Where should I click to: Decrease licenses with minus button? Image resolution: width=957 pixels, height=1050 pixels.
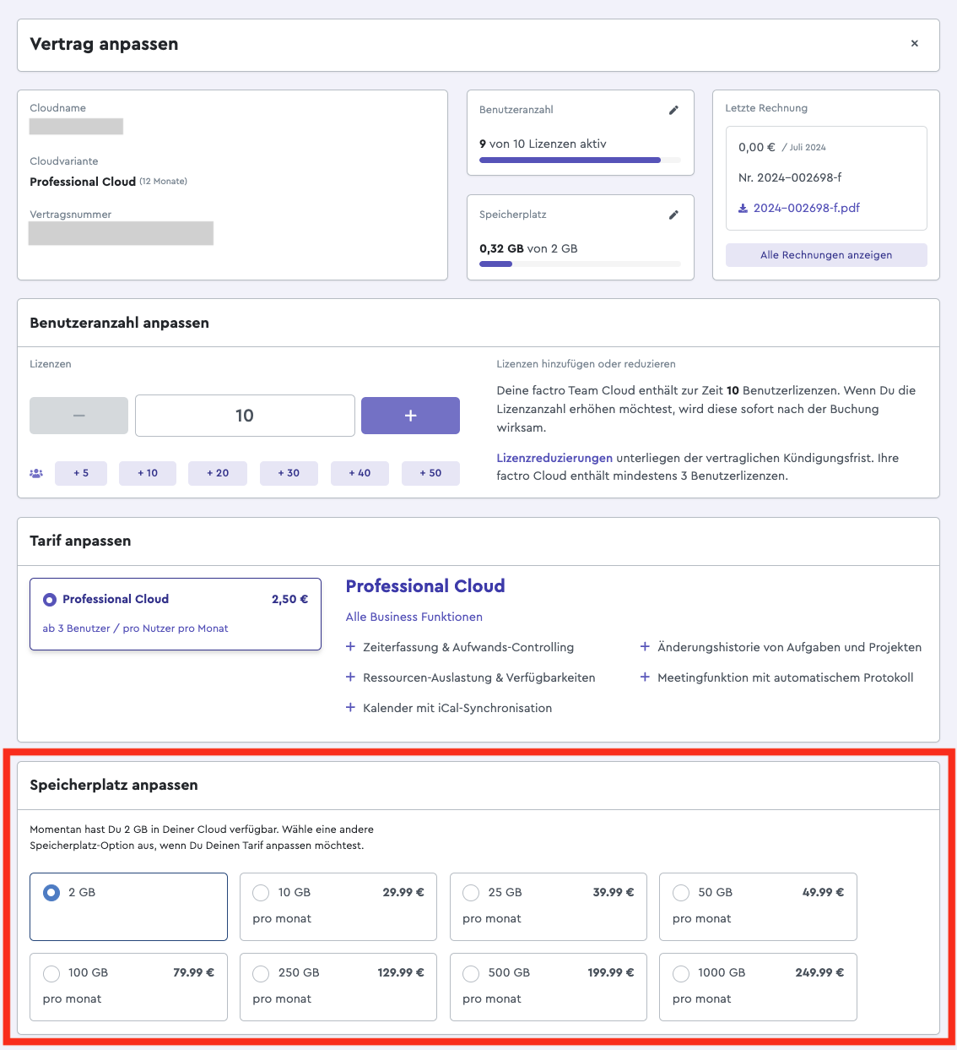(x=78, y=416)
